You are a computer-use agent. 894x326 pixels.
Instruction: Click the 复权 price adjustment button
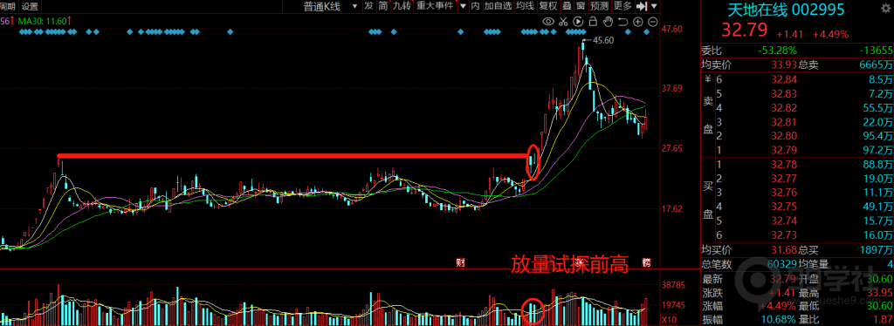548,6
